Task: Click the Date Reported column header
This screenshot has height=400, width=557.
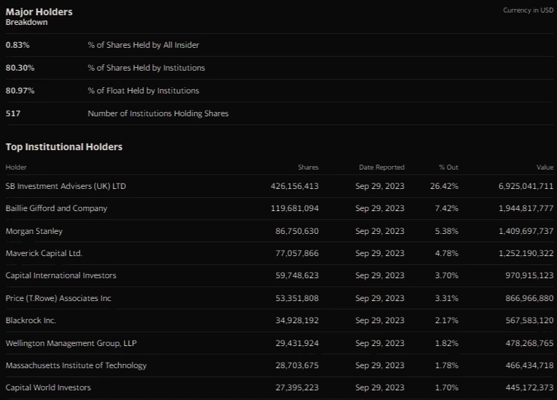Action: [x=381, y=167]
